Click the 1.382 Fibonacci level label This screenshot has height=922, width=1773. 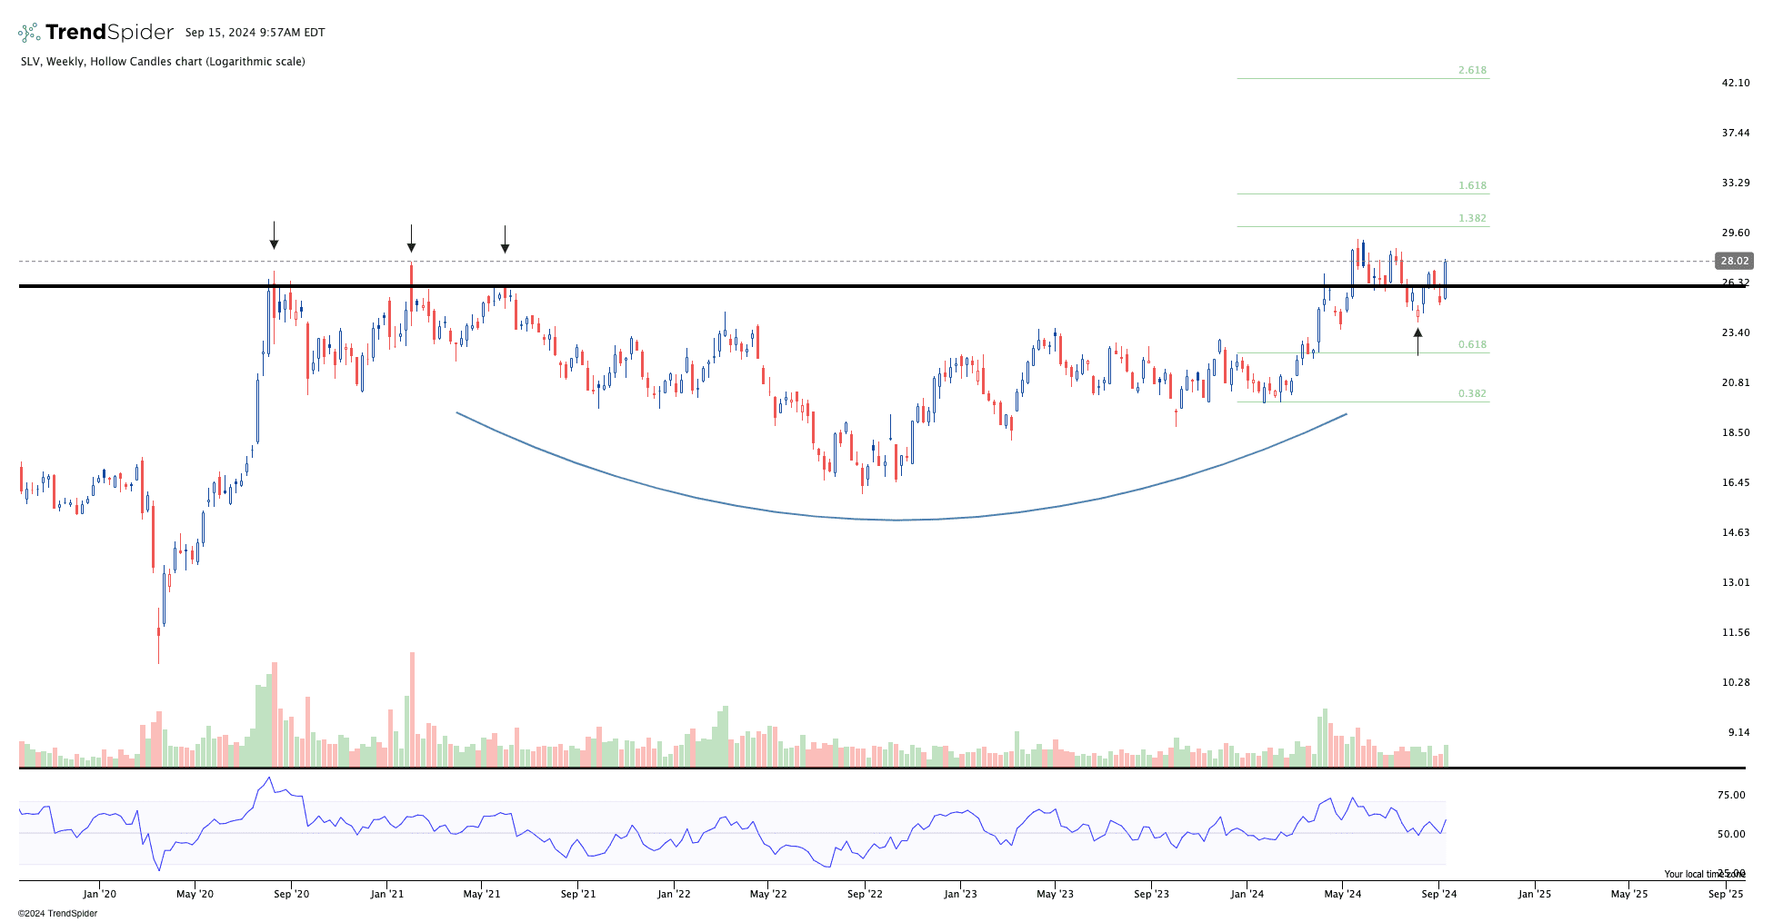point(1472,218)
